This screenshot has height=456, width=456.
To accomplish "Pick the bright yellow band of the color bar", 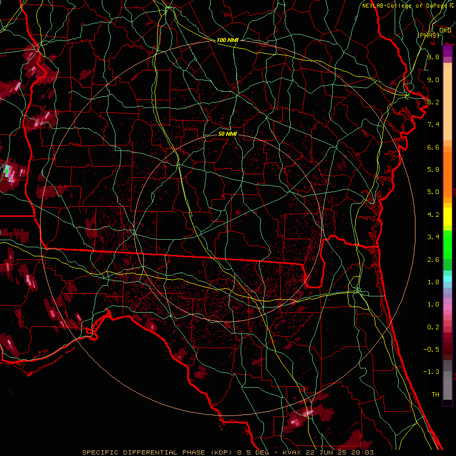I will tap(447, 217).
